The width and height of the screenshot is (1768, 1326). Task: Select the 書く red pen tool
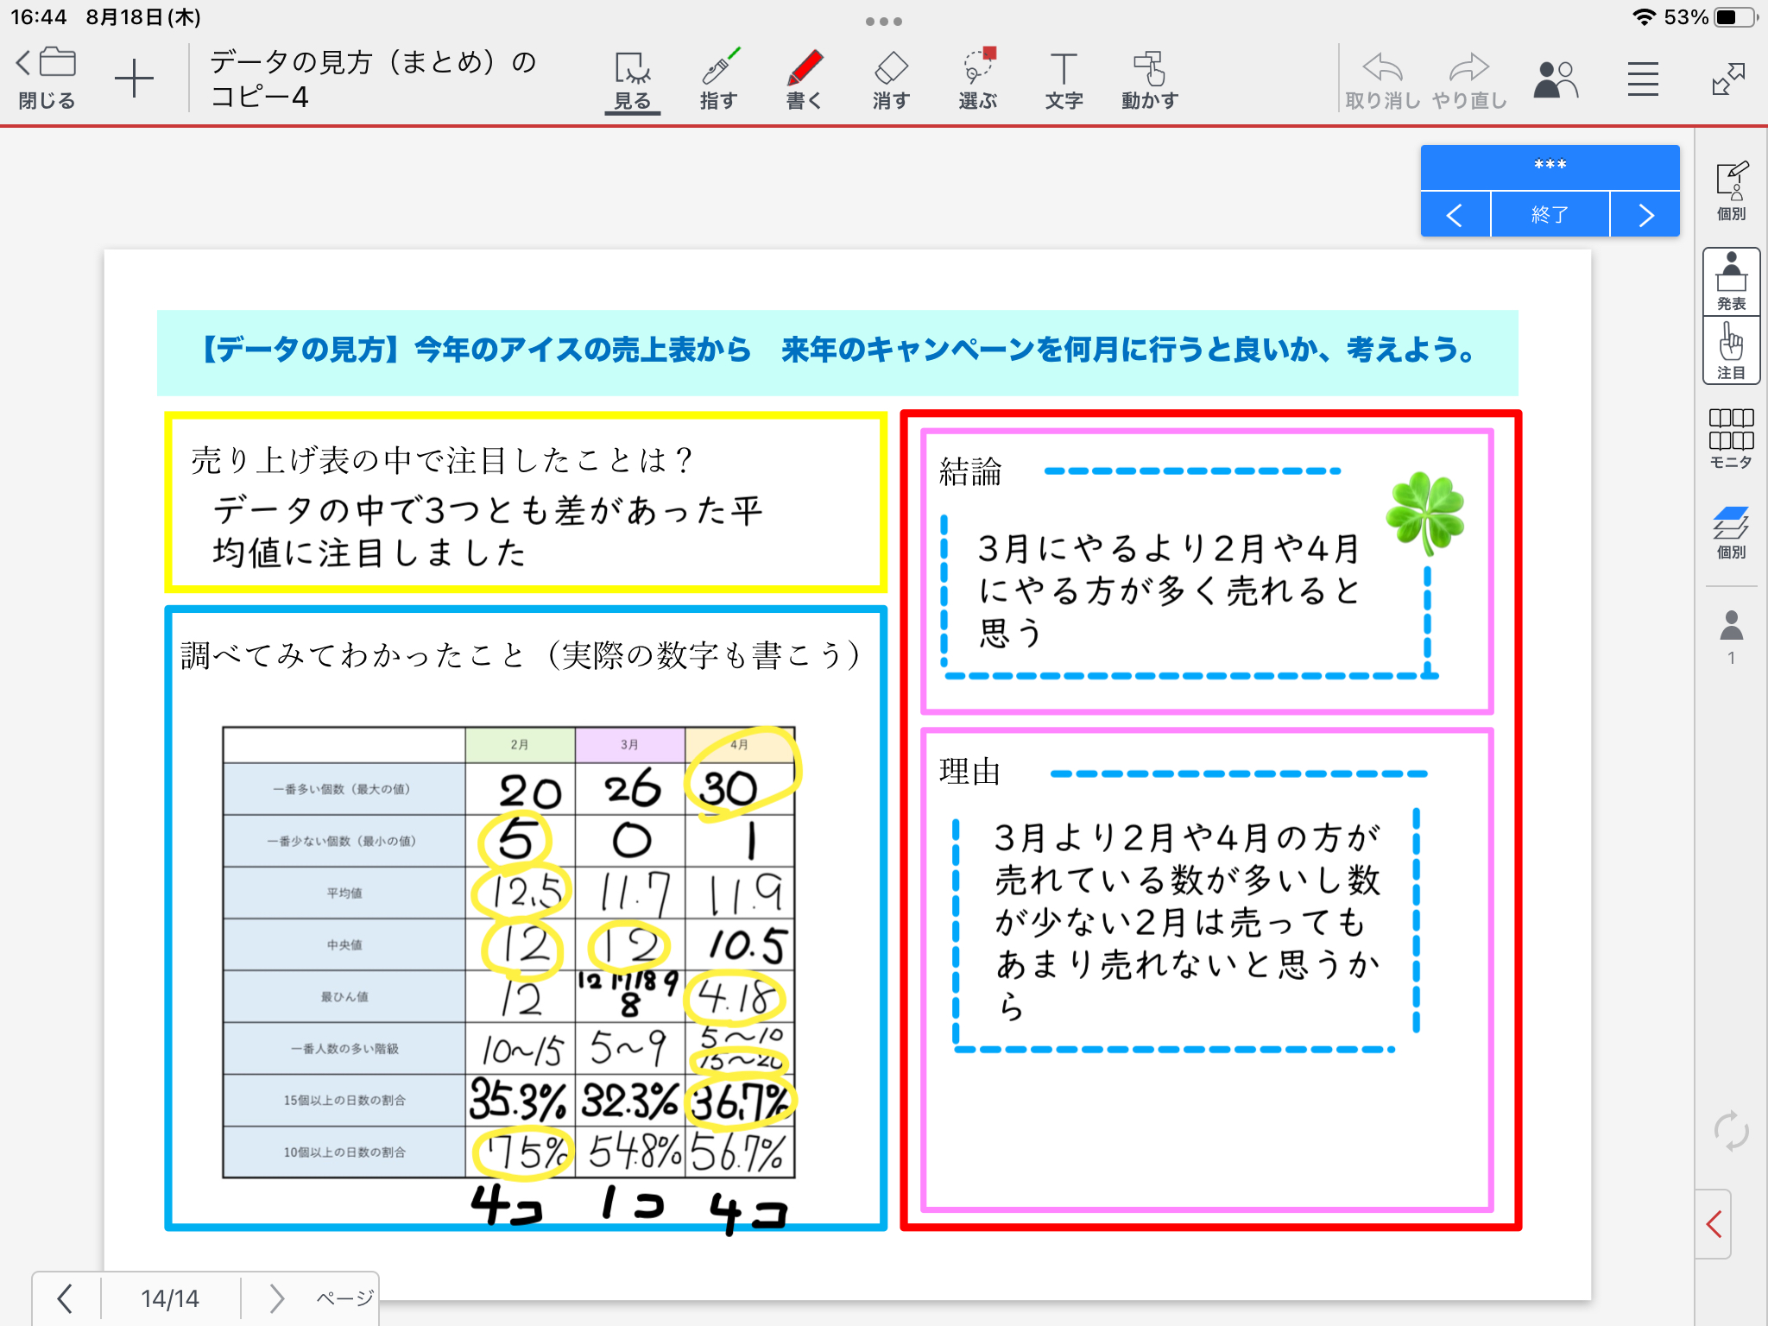click(804, 79)
